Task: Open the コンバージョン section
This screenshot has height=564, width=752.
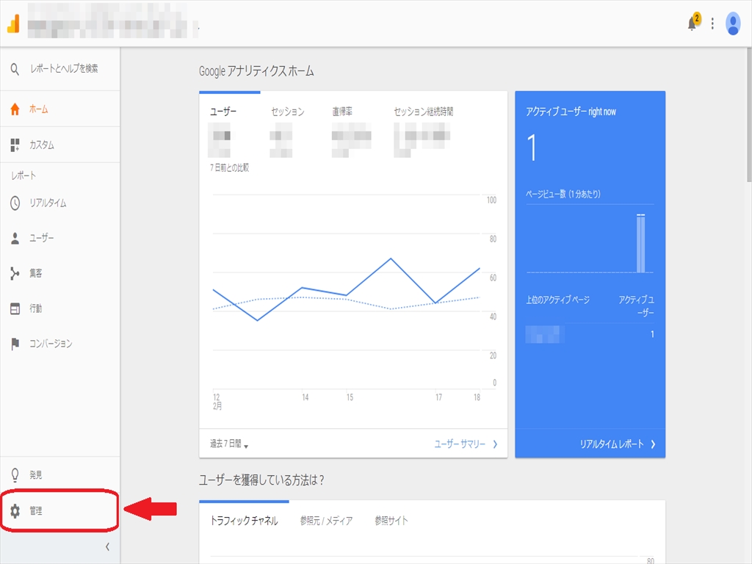Action: (50, 344)
